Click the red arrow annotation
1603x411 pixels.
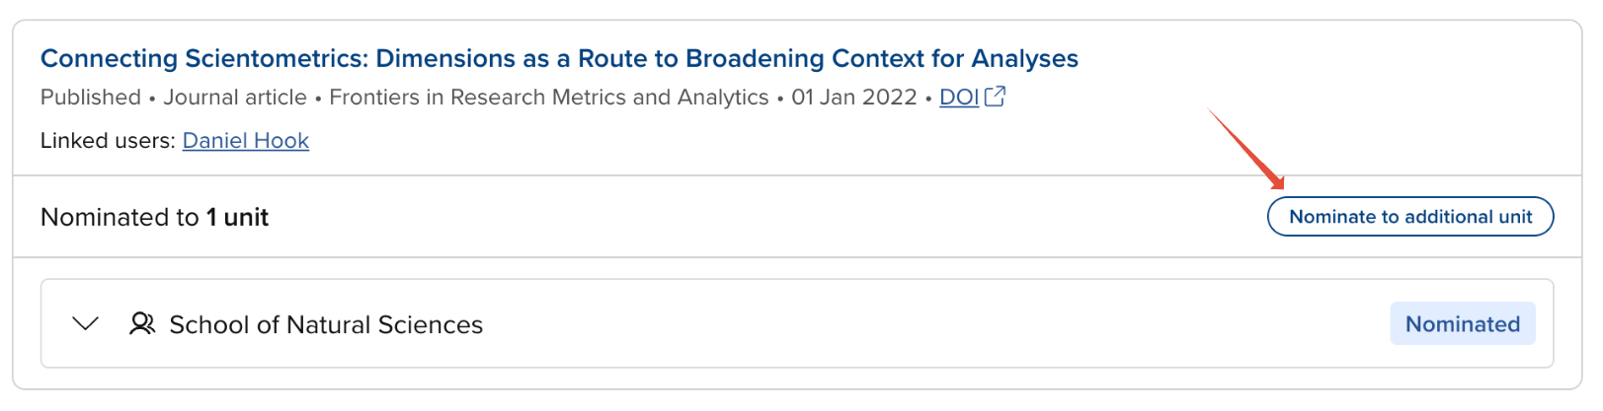(1245, 148)
